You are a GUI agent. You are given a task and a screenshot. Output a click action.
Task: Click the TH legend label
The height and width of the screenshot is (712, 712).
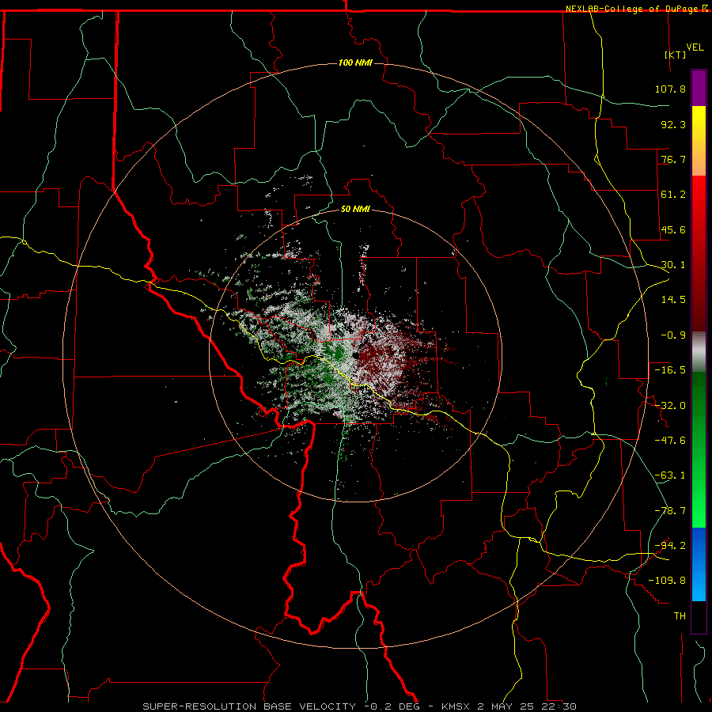[680, 616]
